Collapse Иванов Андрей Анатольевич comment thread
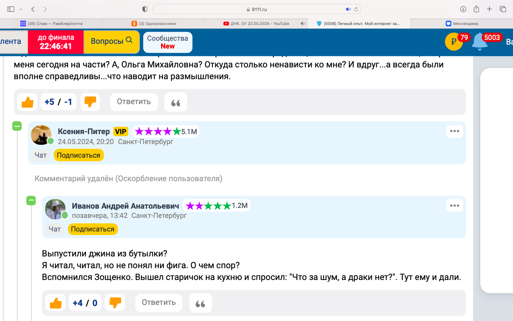This screenshot has width=513, height=321. [31, 200]
